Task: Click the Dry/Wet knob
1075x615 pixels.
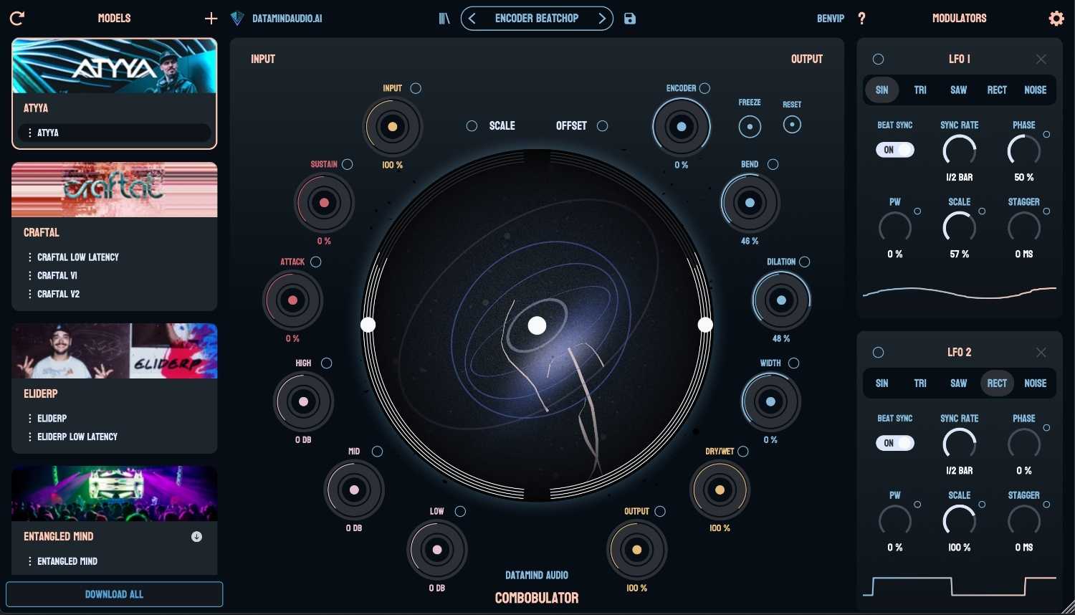Action: click(x=720, y=490)
